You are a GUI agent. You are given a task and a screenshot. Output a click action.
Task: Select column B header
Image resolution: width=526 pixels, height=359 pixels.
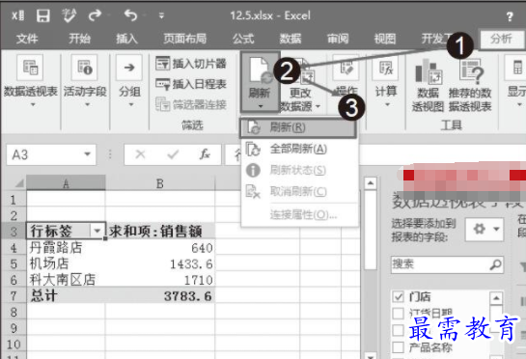160,183
